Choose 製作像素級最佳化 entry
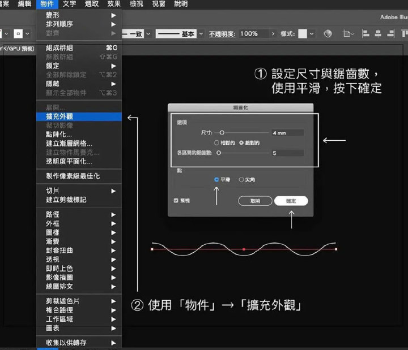The width and height of the screenshot is (408, 350). pos(79,176)
